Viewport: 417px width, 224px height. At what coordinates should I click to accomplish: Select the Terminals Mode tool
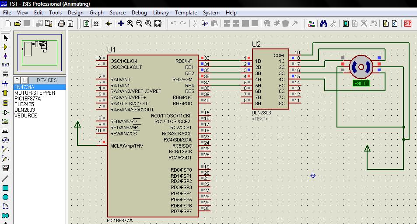click(x=5, y=103)
